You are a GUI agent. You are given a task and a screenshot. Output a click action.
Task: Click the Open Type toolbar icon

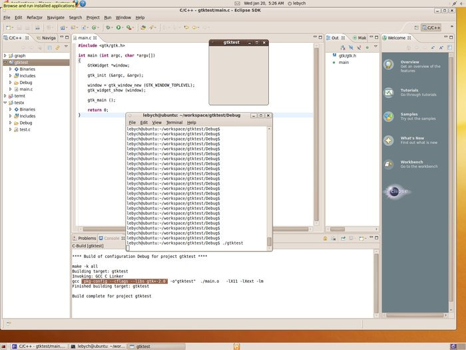[143, 27]
